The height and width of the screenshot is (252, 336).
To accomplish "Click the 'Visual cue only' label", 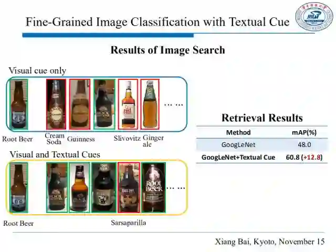I will click(x=37, y=70).
